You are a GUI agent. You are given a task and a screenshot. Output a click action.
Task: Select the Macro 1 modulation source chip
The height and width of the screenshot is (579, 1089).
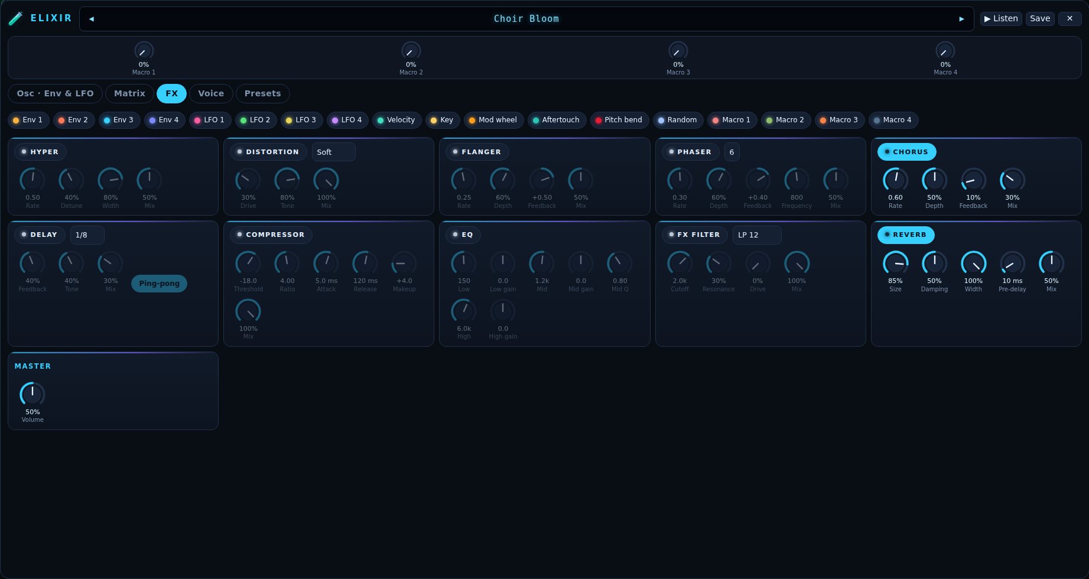[x=732, y=120]
